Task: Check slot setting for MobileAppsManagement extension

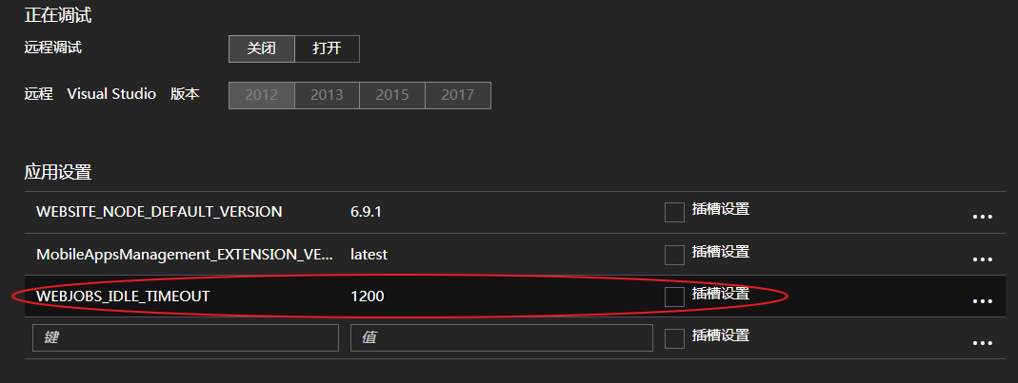Action: pos(674,255)
